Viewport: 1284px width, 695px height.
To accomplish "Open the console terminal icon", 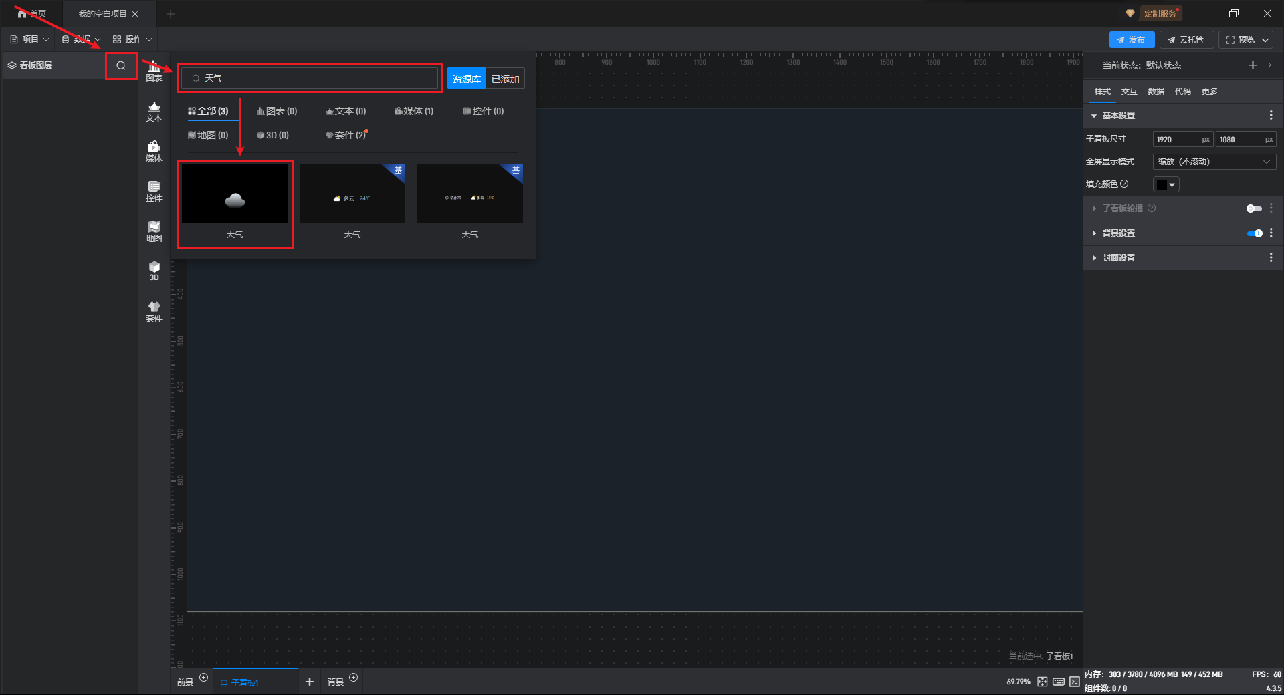I will pos(1074,682).
